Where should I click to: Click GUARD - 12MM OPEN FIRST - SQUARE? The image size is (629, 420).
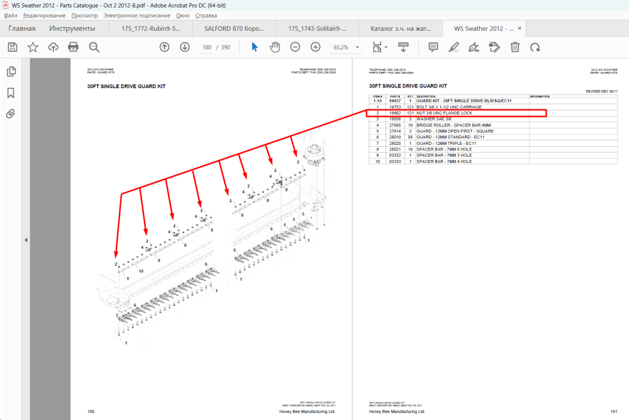(x=455, y=132)
